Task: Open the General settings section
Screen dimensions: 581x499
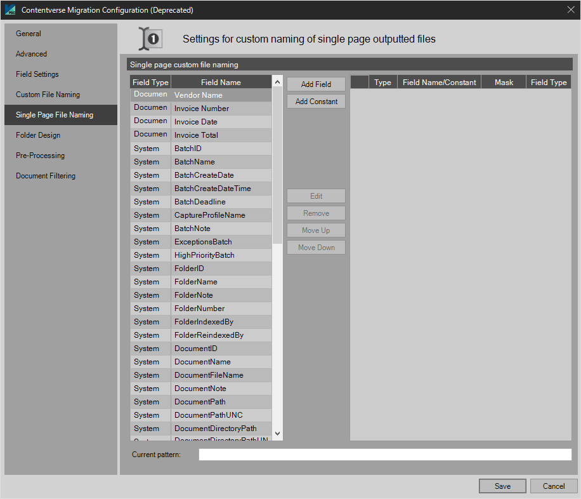Action: [x=61, y=34]
